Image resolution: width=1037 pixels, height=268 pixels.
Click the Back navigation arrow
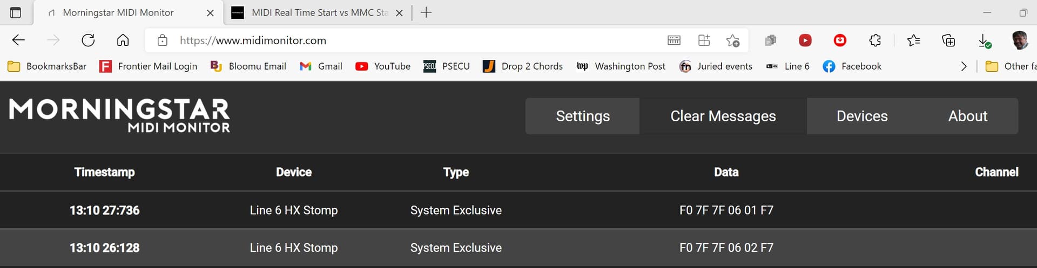click(19, 40)
